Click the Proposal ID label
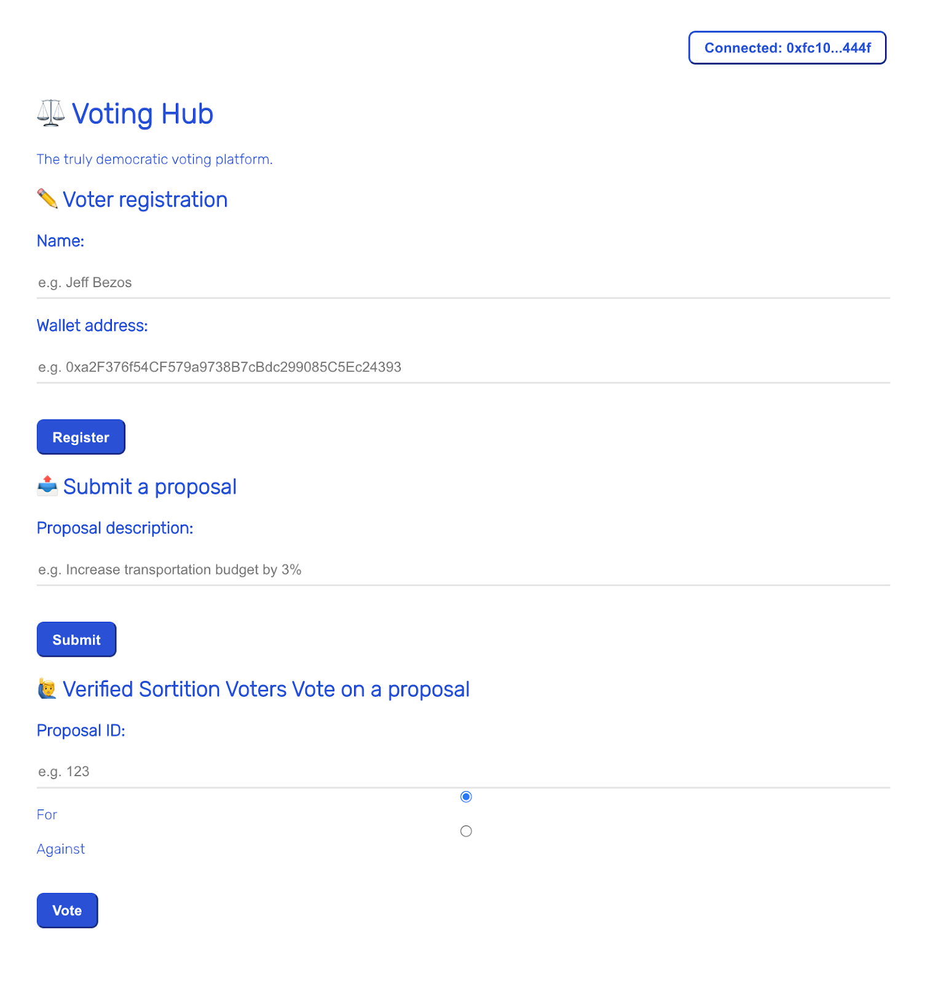The height and width of the screenshot is (984, 927). pyautogui.click(x=81, y=731)
